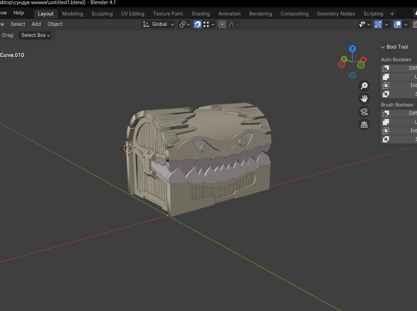Open the Object menu
Screen dimensions: 417x311
pos(55,24)
